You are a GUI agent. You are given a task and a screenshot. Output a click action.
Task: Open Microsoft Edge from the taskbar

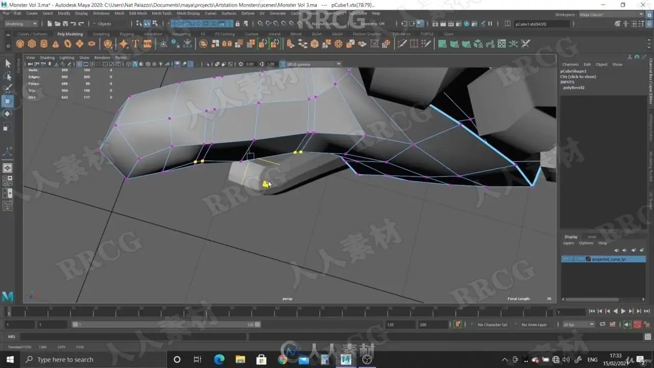(x=219, y=359)
